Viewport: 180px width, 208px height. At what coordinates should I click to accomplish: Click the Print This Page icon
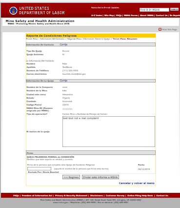[x=160, y=29]
